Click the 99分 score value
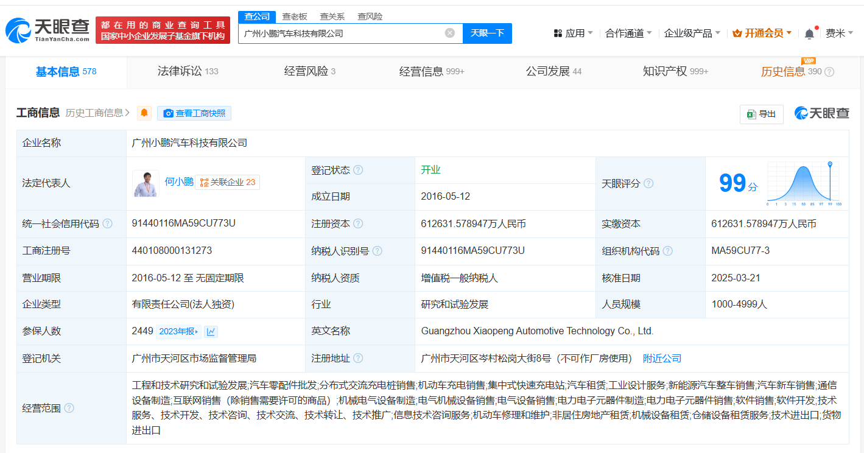The image size is (864, 453). click(738, 183)
